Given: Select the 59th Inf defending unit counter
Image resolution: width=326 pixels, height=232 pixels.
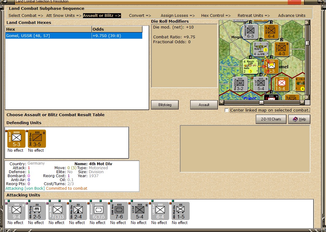Looking at the screenshot, I should [17, 139].
